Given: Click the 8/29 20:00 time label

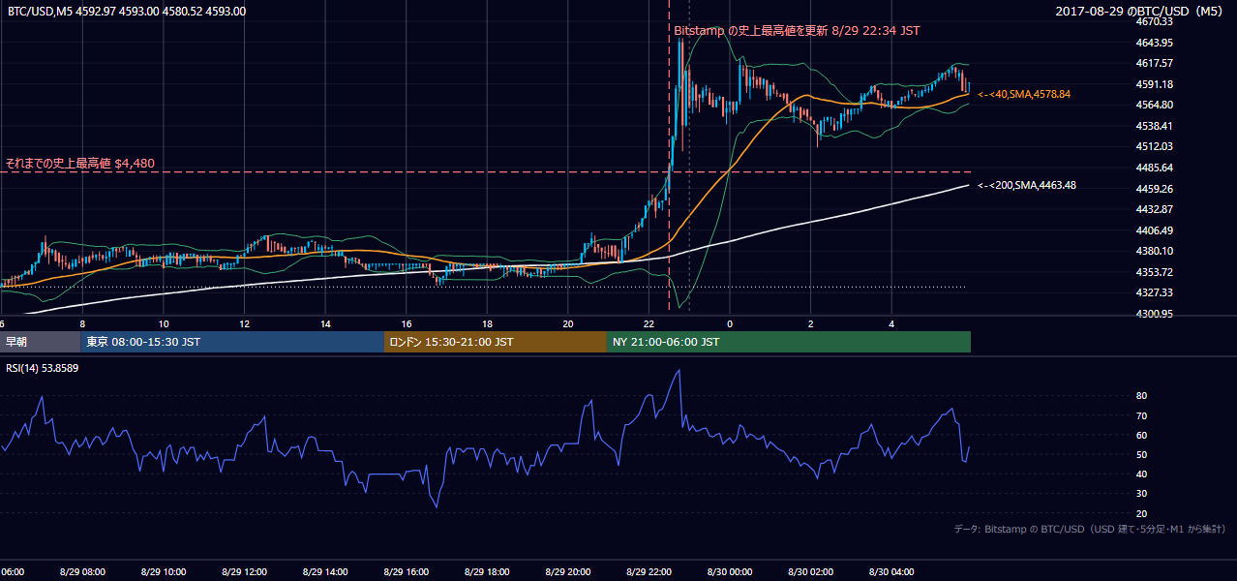Looking at the screenshot, I should coord(567,572).
